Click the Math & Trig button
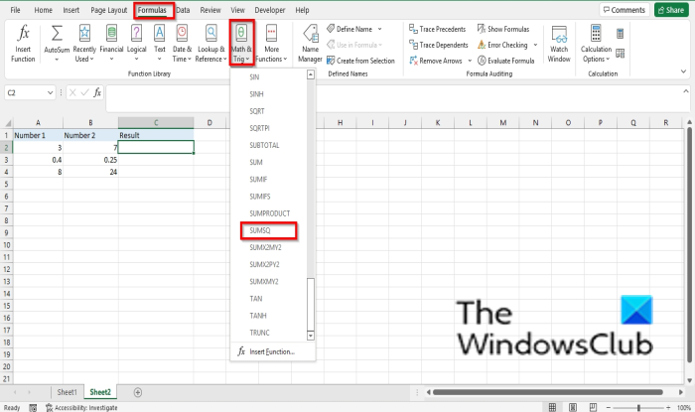This screenshot has width=695, height=412. point(241,44)
